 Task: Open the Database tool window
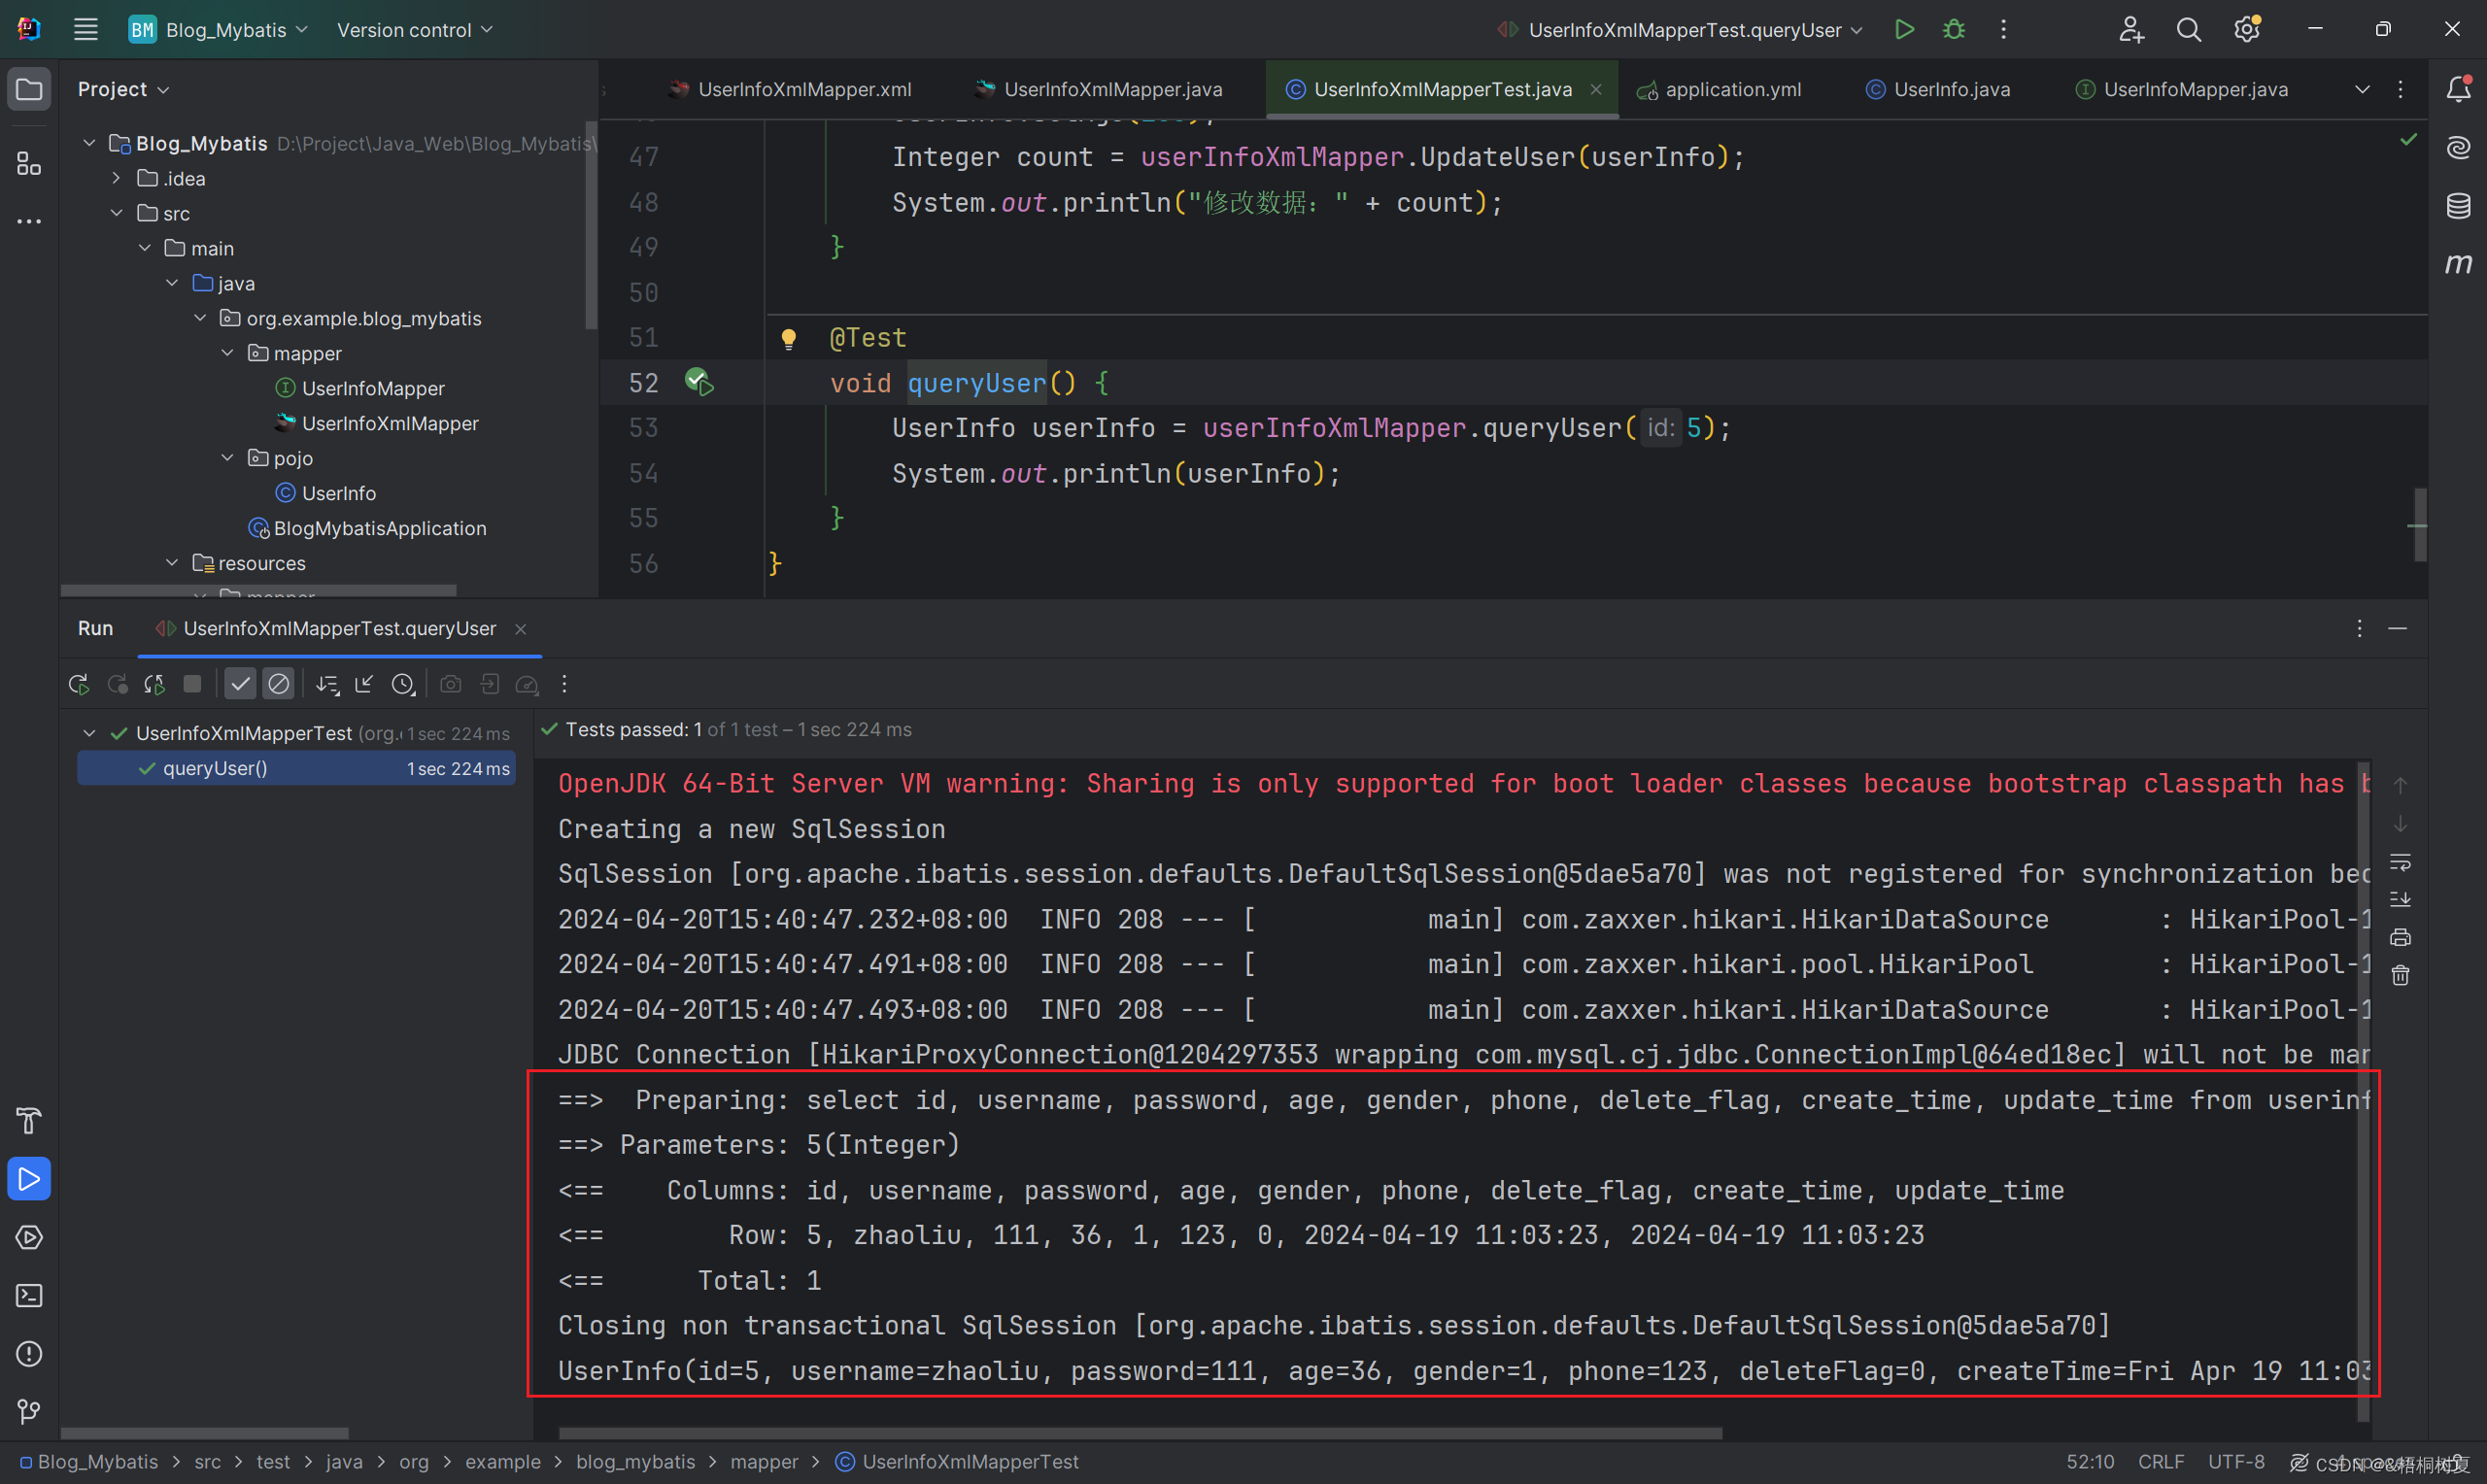(2458, 206)
